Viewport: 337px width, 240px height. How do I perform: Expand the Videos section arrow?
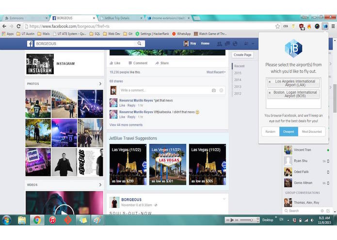point(100,185)
